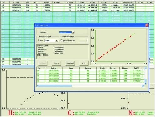Click coding cell 20101221033 in main table

pyautogui.click(x=16, y=10)
